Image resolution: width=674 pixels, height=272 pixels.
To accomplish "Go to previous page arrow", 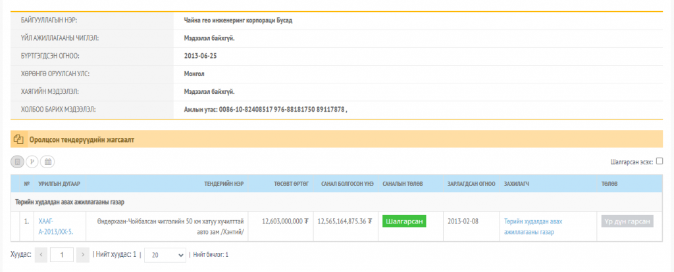I will pos(41,255).
